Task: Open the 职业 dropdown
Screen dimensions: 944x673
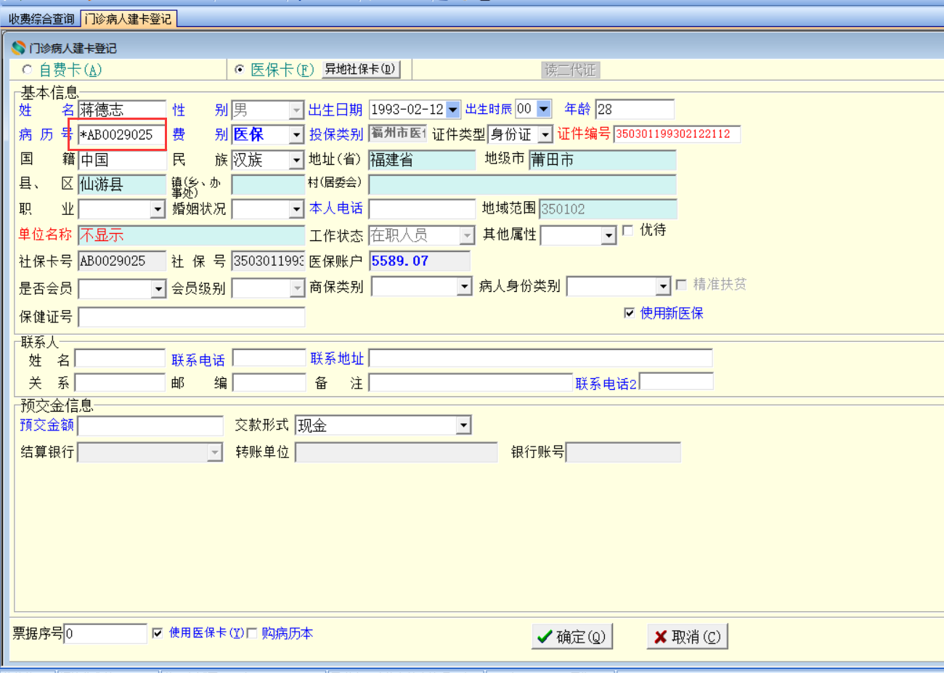Action: click(x=158, y=209)
